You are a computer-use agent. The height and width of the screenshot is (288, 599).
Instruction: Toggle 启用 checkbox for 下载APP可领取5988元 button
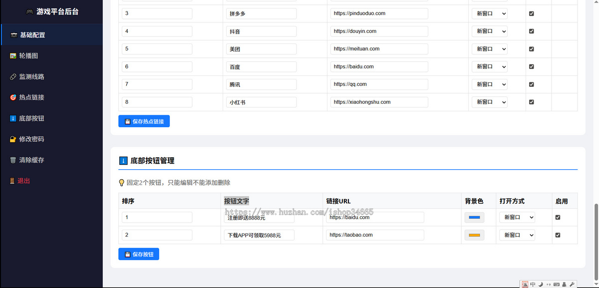tap(558, 235)
